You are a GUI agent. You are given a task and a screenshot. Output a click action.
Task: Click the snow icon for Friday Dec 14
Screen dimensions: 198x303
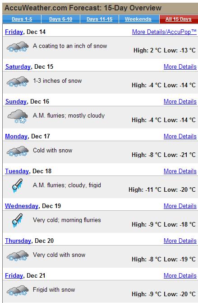point(18,47)
